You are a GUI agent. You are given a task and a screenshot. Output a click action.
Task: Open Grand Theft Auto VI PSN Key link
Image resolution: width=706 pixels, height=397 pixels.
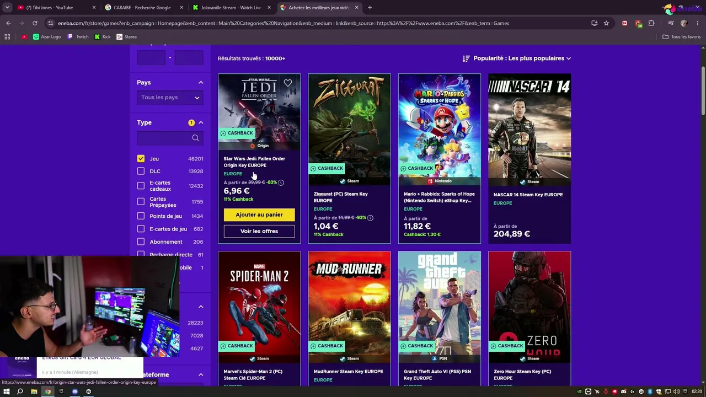click(x=437, y=375)
